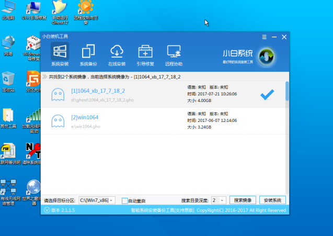Open the 远程协助 tab

tap(174, 54)
